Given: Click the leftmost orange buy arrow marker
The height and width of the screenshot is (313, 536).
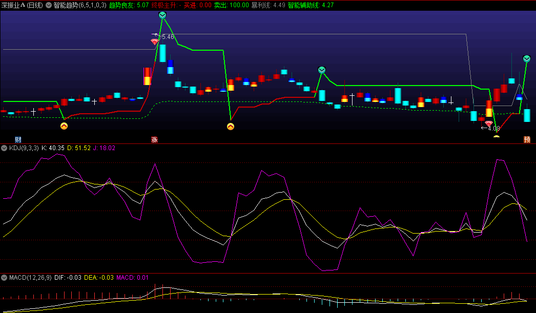Looking at the screenshot, I should coord(64,126).
